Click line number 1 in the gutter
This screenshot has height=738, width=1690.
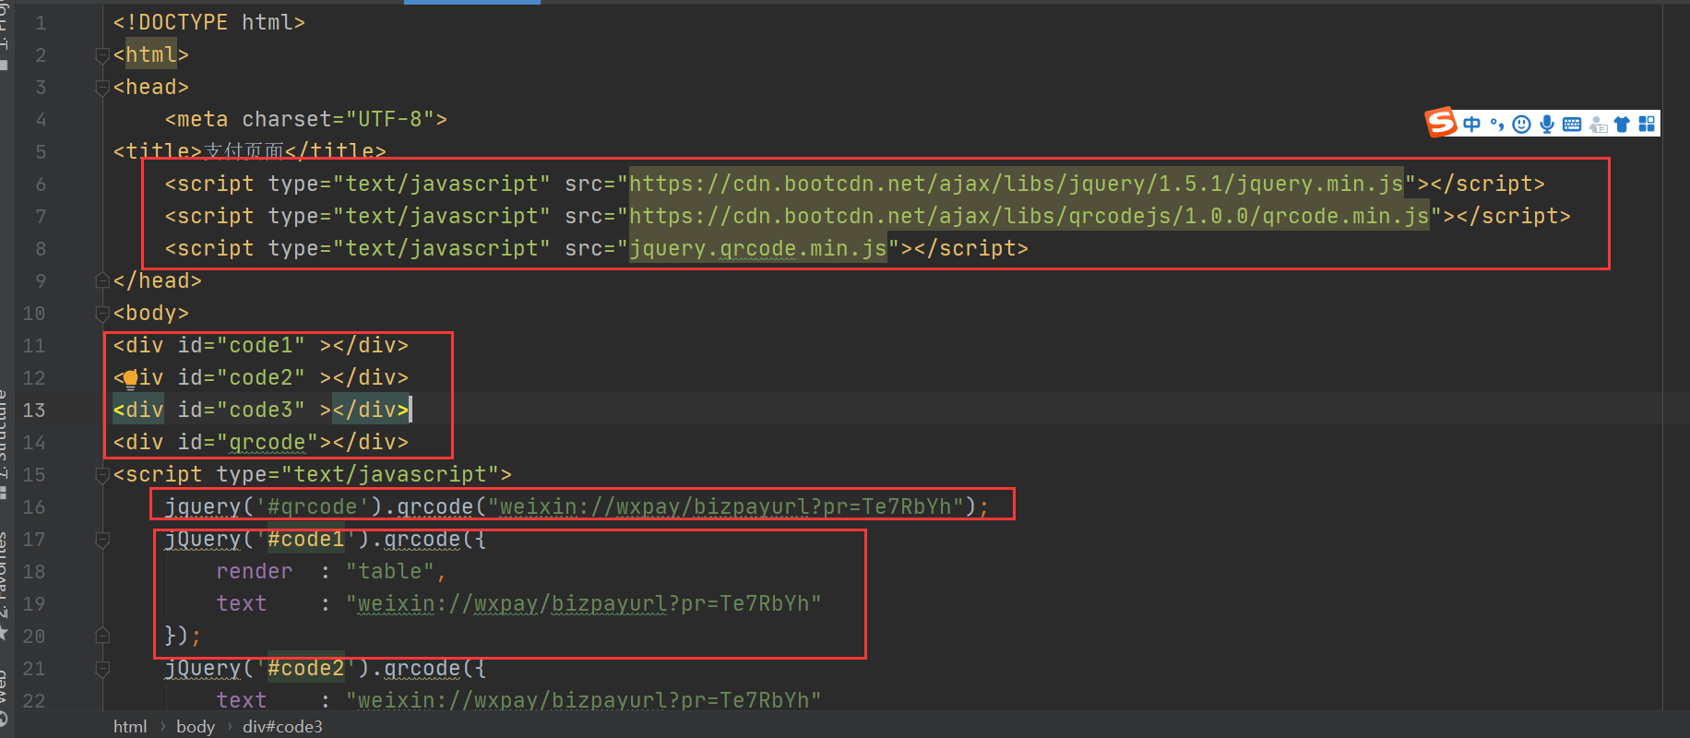[41, 22]
